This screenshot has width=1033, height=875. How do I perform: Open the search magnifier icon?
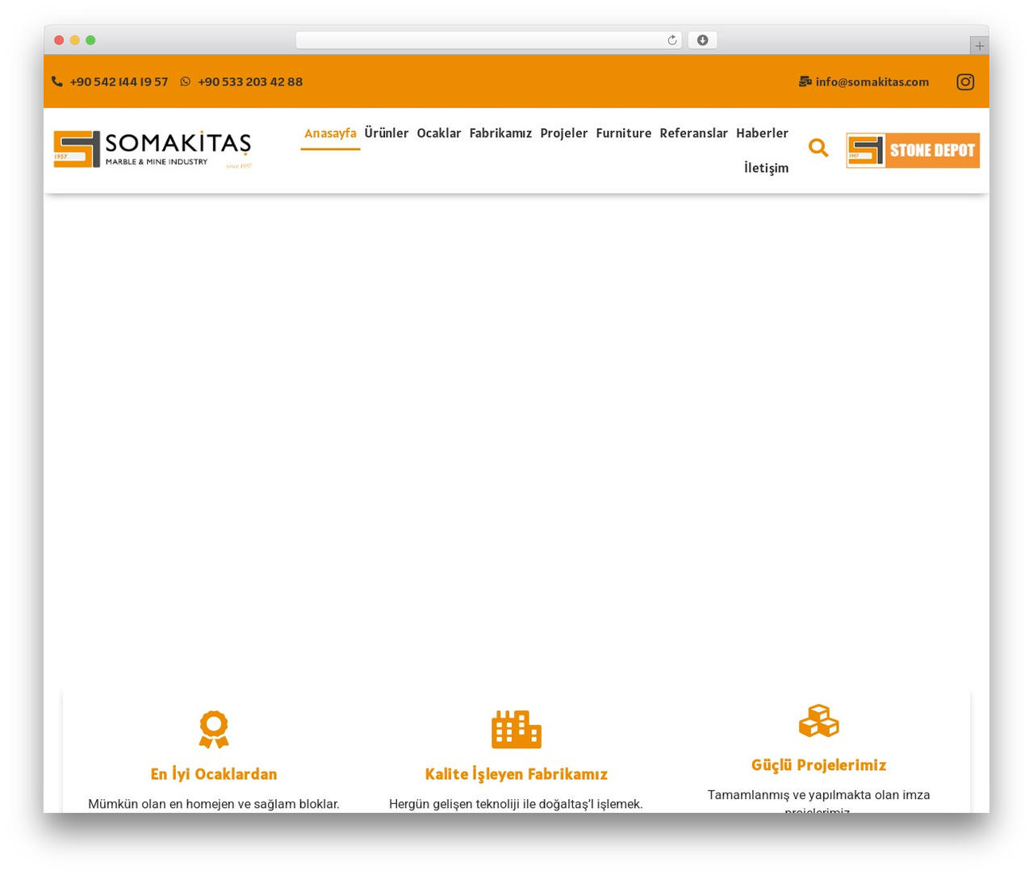(818, 148)
